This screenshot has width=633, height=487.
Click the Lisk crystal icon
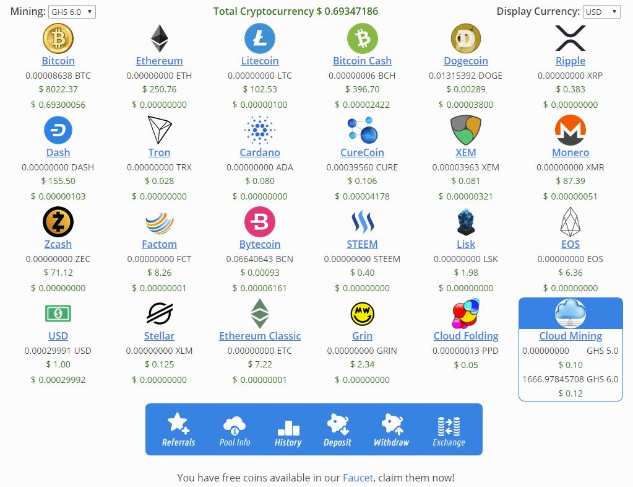pyautogui.click(x=465, y=222)
